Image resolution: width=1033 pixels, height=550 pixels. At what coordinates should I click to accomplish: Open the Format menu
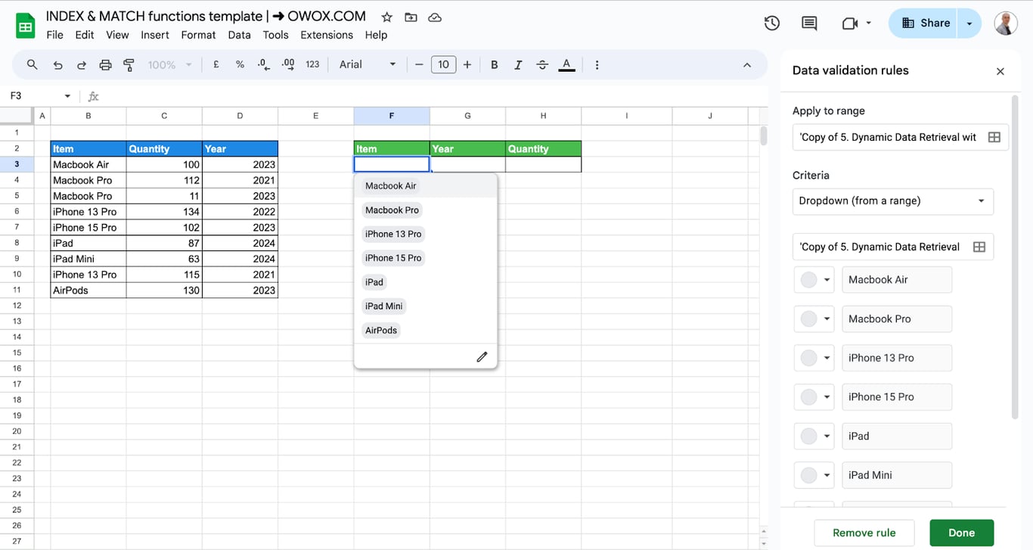tap(198, 35)
